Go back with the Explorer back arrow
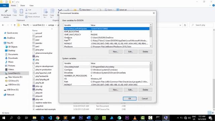Screen dimensions: 215x121 (x=3, y=25)
